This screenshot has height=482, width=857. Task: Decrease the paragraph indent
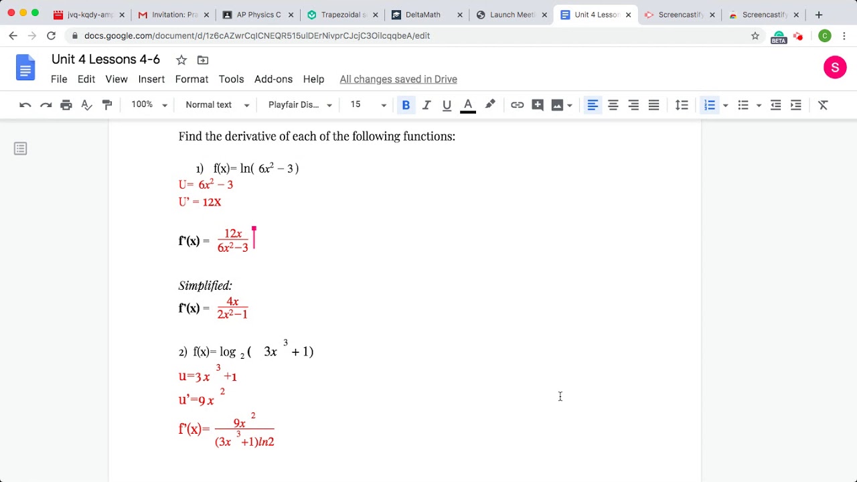click(775, 105)
